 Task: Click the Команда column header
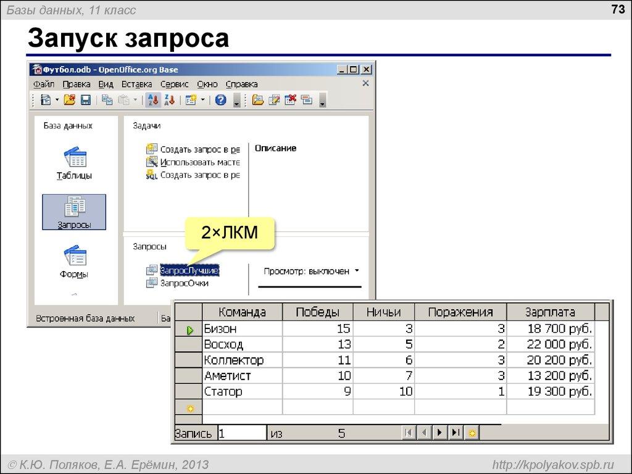click(x=242, y=312)
